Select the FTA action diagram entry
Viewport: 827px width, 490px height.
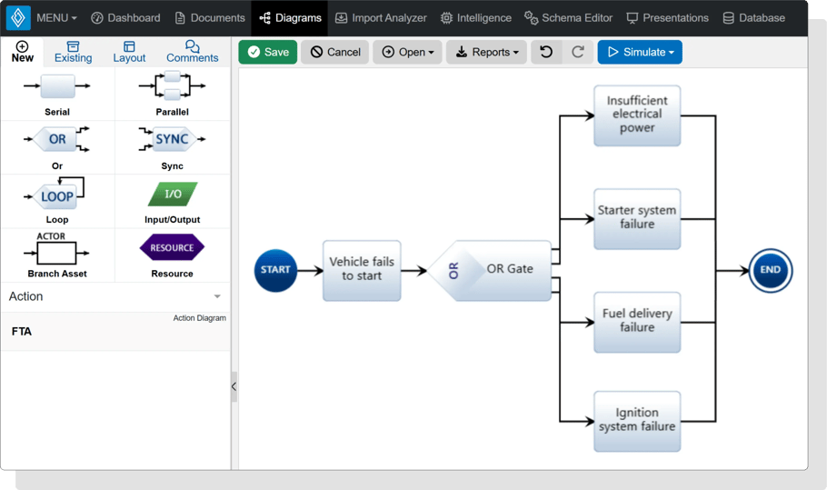115,331
